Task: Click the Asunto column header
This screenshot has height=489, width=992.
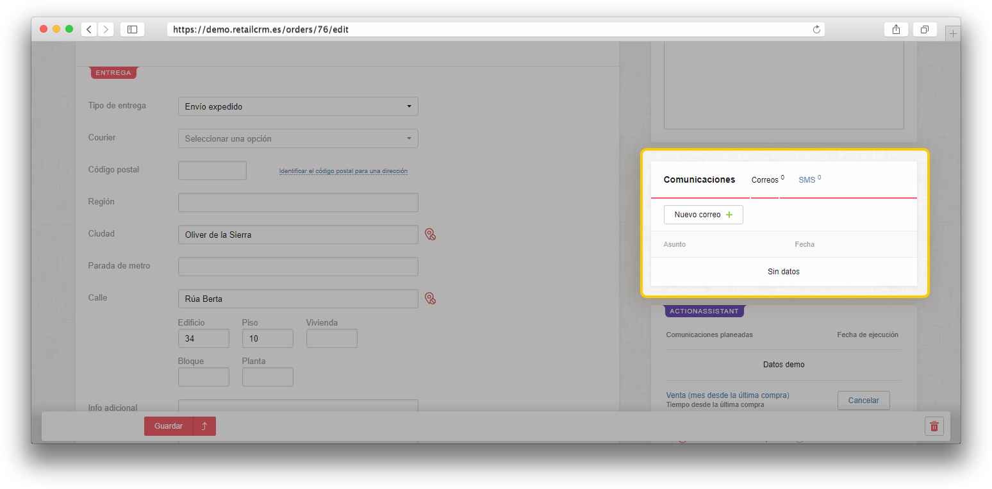Action: [x=675, y=244]
